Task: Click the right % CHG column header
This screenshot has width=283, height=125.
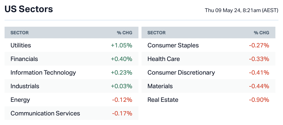Action: (261, 33)
